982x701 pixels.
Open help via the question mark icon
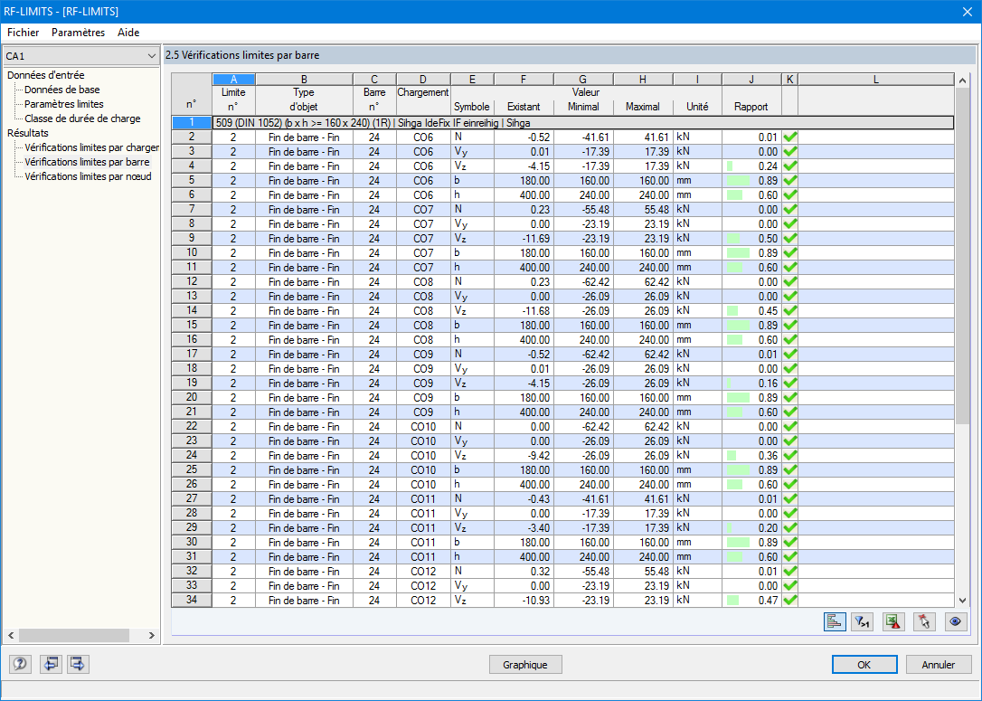coord(20,663)
